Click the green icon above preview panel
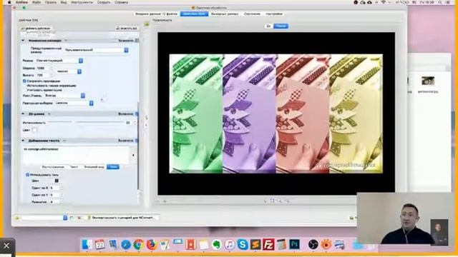 (x=147, y=24)
